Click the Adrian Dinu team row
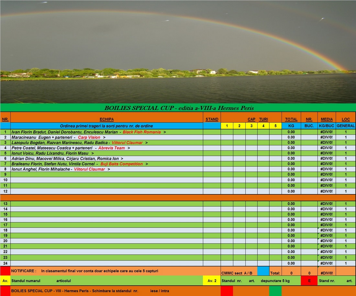 [x=107, y=159]
